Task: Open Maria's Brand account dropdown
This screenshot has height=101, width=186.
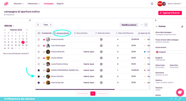Action: pos(175,4)
